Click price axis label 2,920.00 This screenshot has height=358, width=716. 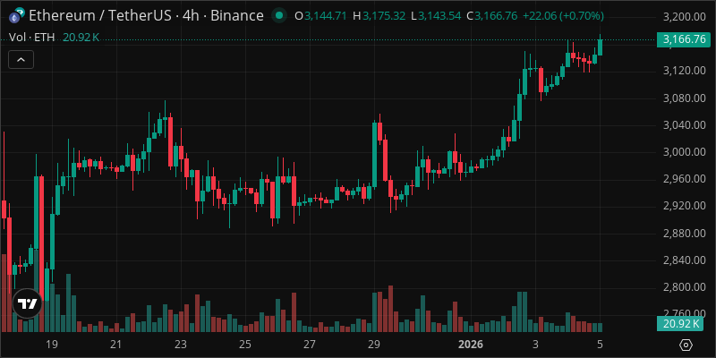click(684, 206)
